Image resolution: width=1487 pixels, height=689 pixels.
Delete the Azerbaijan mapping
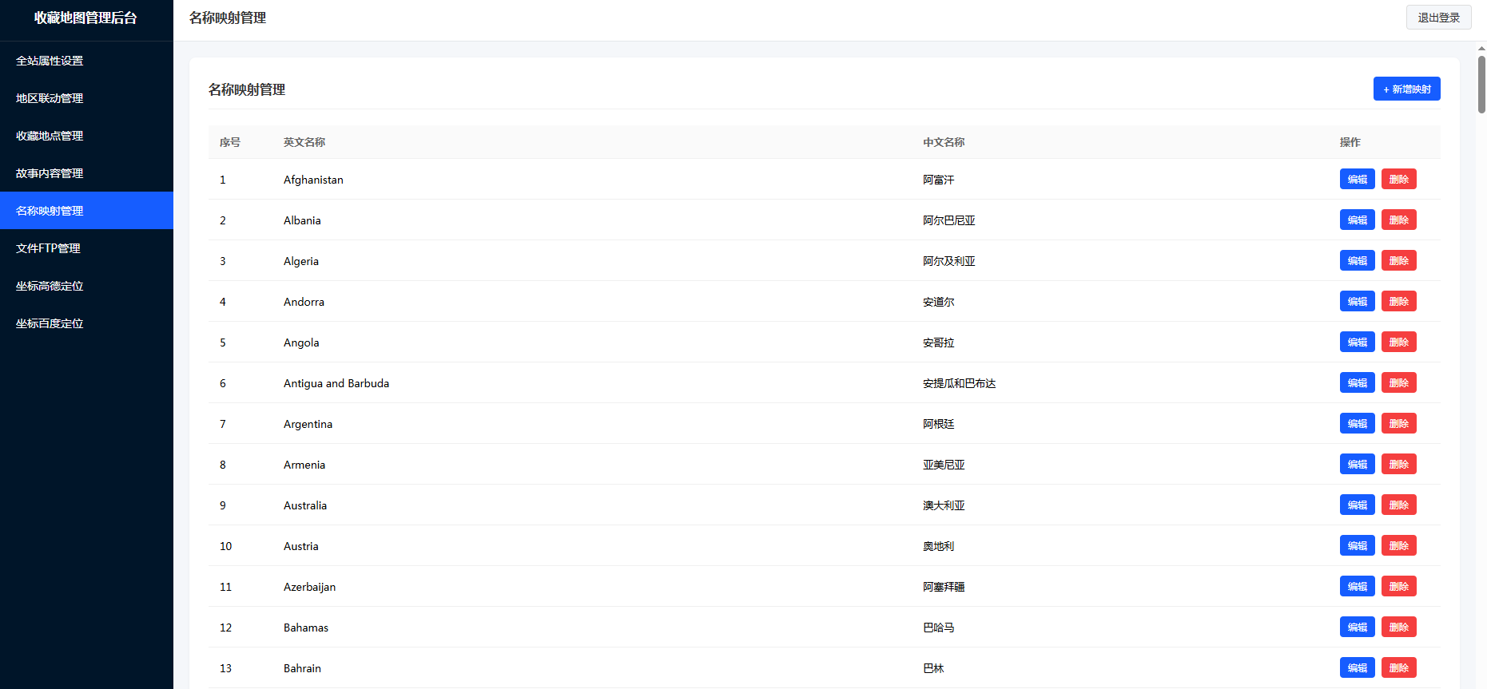[1398, 586]
